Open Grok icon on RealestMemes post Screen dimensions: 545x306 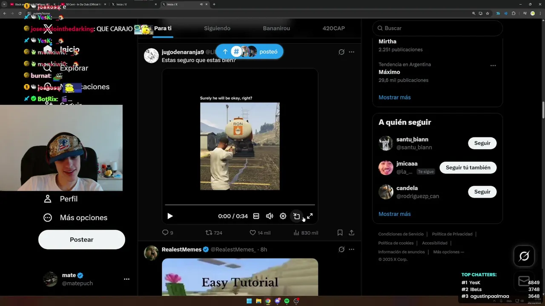(x=341, y=249)
